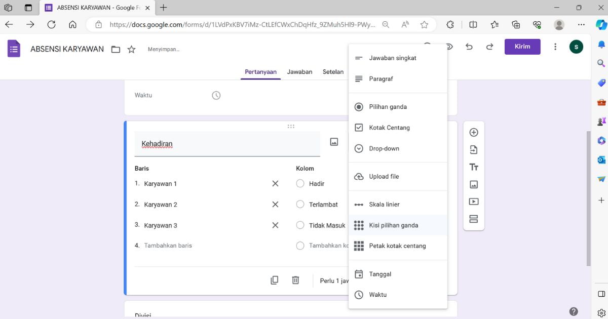608x319 pixels.
Task: Choose Skala linier question type
Action: click(x=398, y=205)
